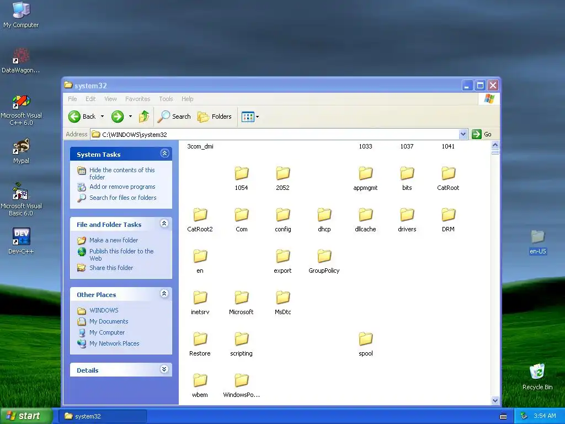This screenshot has height=424, width=565.
Task: Click the Start button on taskbar
Action: [26, 416]
